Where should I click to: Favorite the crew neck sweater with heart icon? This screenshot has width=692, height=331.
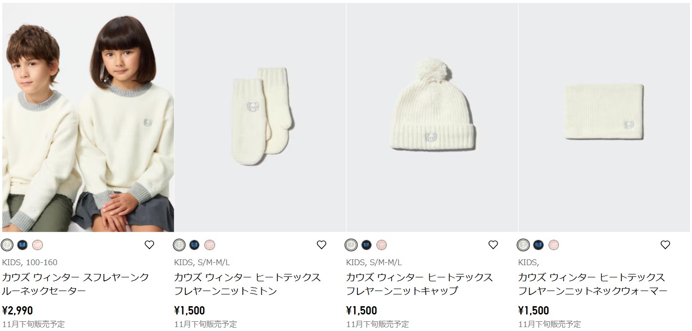[x=149, y=245]
